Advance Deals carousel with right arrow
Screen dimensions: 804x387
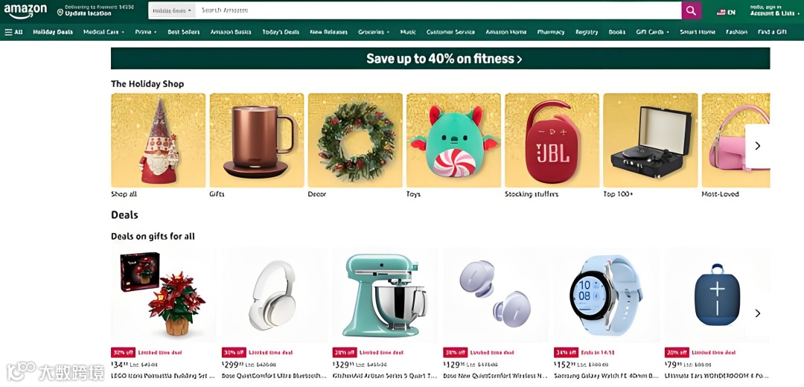pos(758,313)
